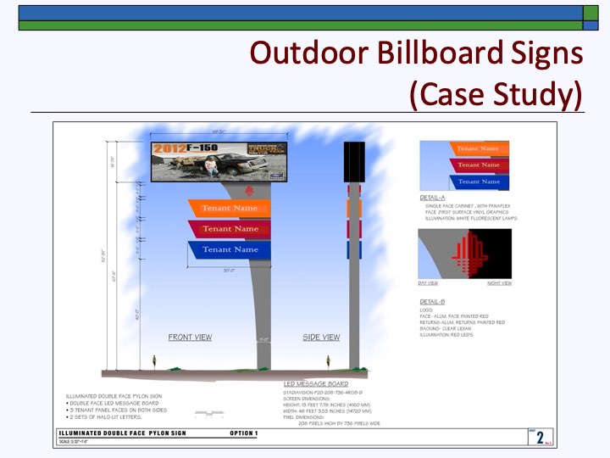Image resolution: width=610 pixels, height=458 pixels.
Task: Click the sheet number 2 box
Action: [540, 438]
